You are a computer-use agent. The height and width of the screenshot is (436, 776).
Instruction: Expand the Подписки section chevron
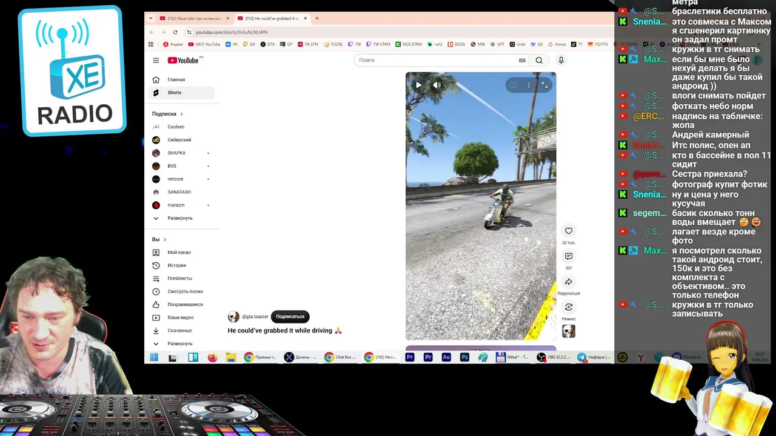(x=181, y=114)
